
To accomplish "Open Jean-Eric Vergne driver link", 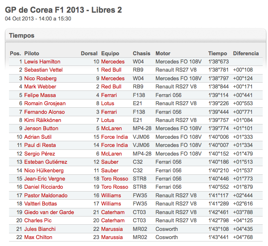I will pyautogui.click(x=45, y=178).
